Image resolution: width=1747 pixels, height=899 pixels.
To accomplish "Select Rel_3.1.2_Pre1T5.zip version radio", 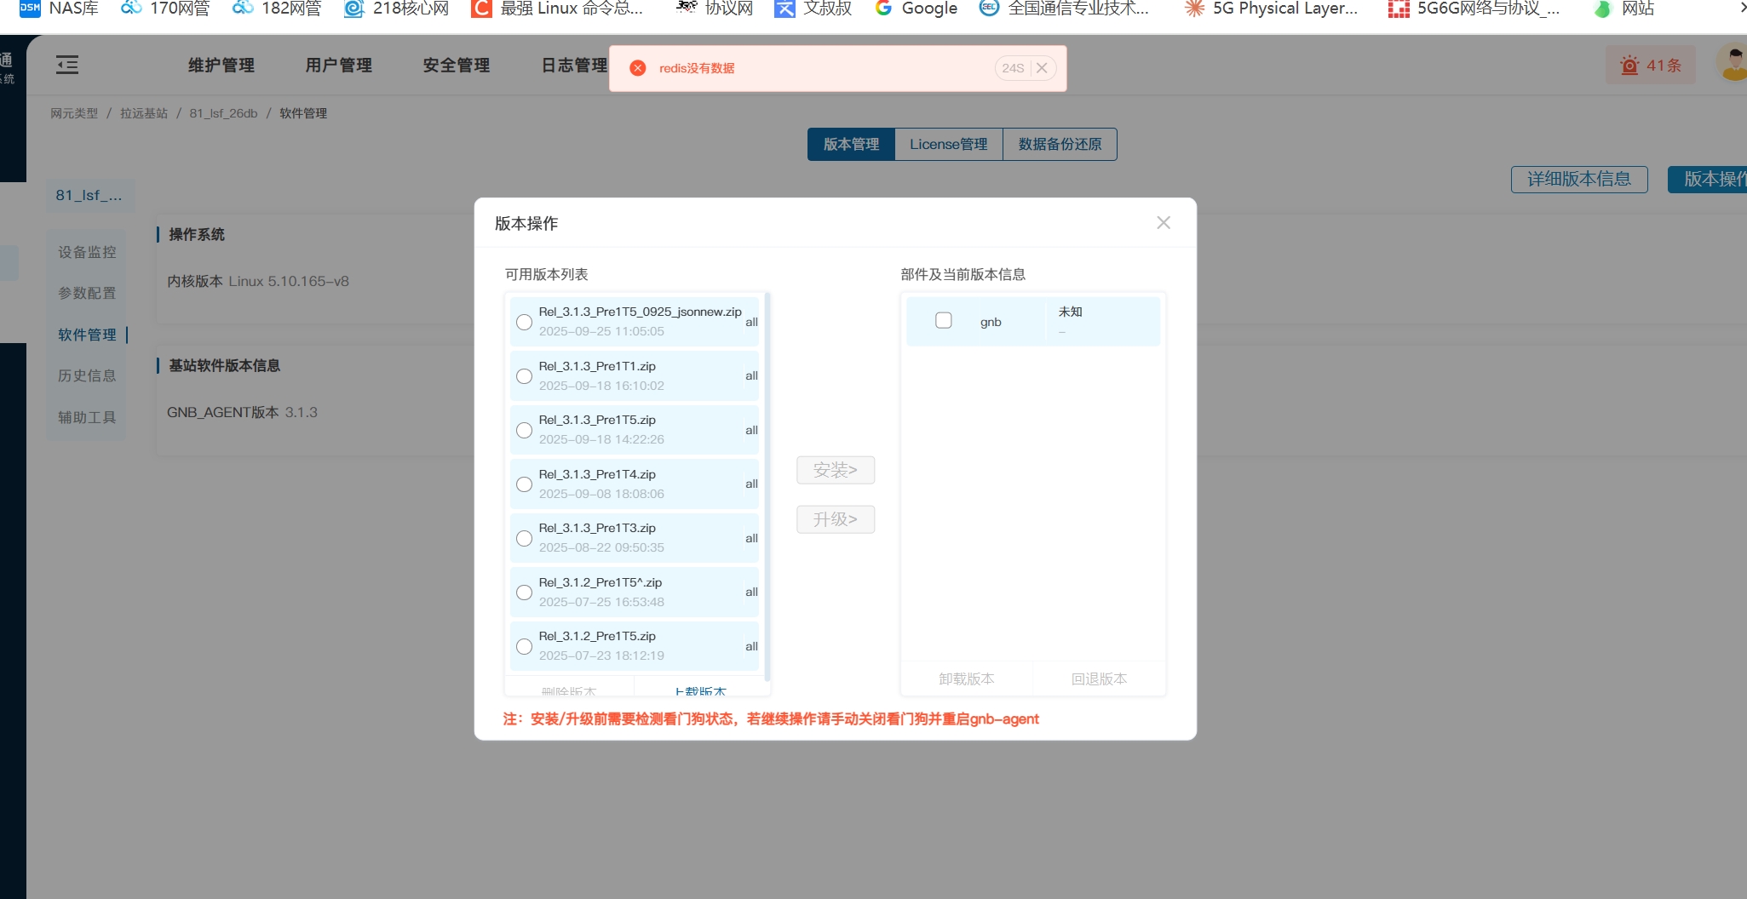I will [x=525, y=647].
